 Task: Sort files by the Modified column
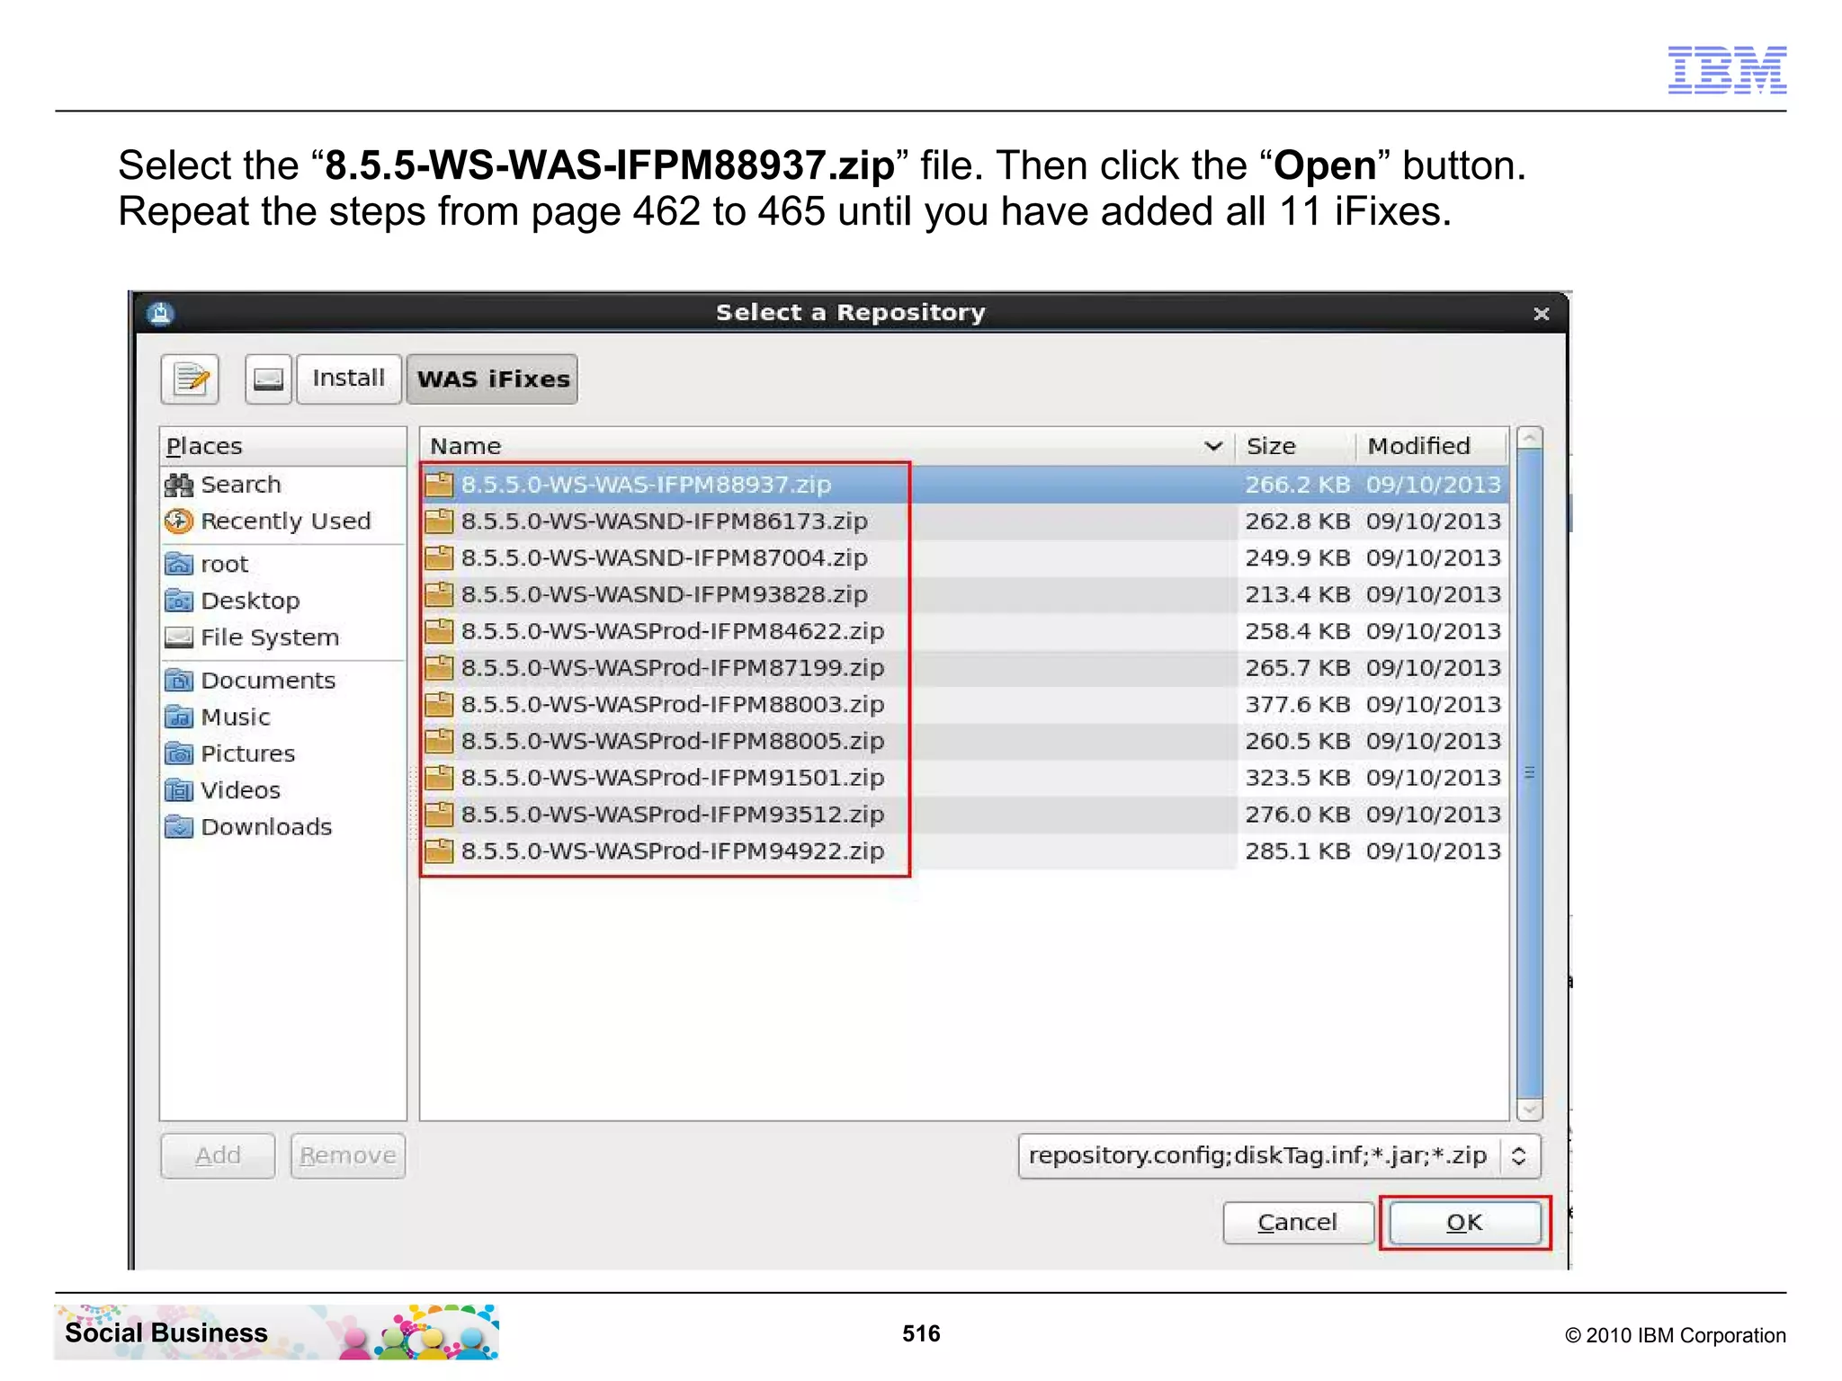tap(1430, 446)
